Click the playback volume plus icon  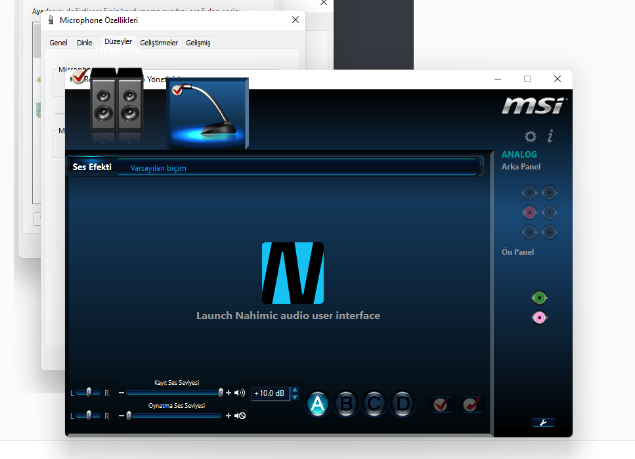[229, 416]
